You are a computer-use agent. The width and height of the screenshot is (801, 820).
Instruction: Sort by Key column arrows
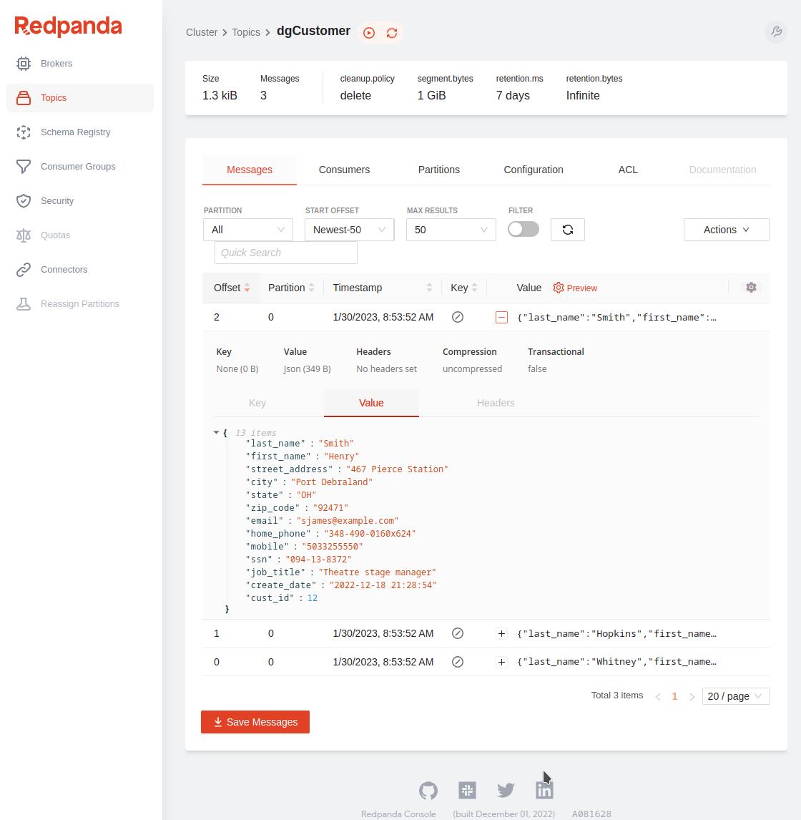(475, 288)
